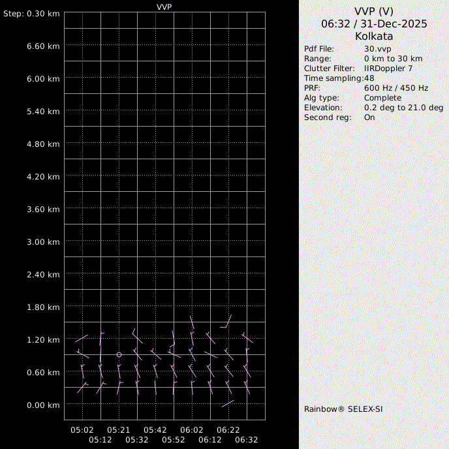This screenshot has width=449, height=449.
Task: Click the calm wind circle at 05:21
Action: click(x=119, y=354)
